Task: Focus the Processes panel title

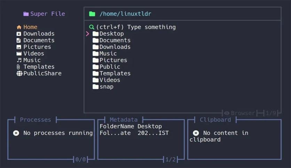Action: coord(35,120)
